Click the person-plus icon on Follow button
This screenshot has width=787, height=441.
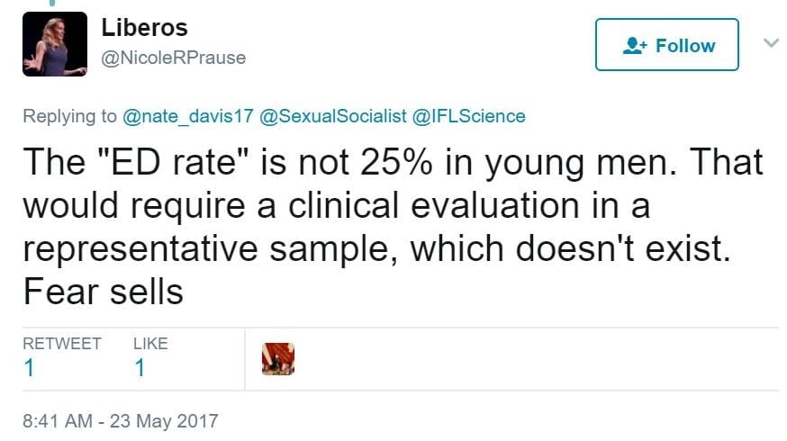click(636, 46)
